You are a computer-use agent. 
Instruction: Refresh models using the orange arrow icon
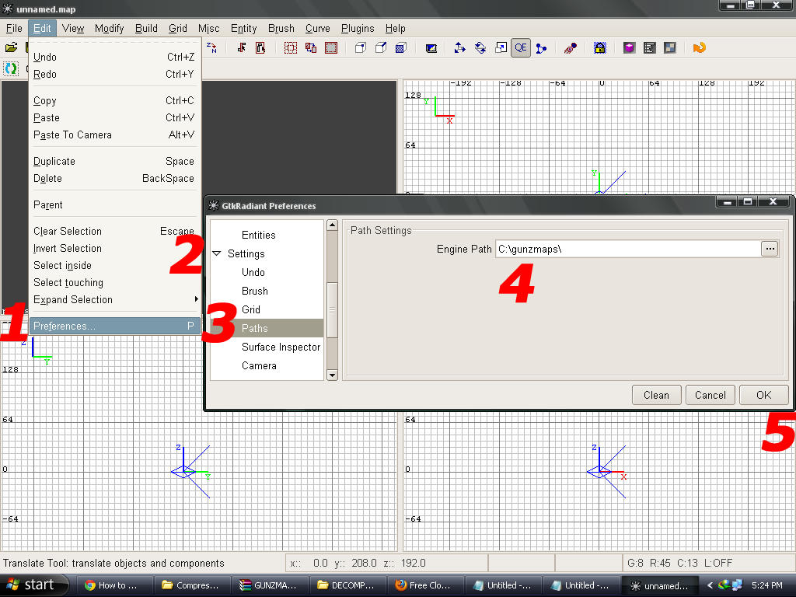(x=699, y=47)
